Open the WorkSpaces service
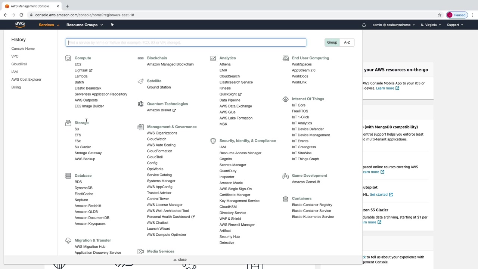The height and width of the screenshot is (269, 478). 301,64
